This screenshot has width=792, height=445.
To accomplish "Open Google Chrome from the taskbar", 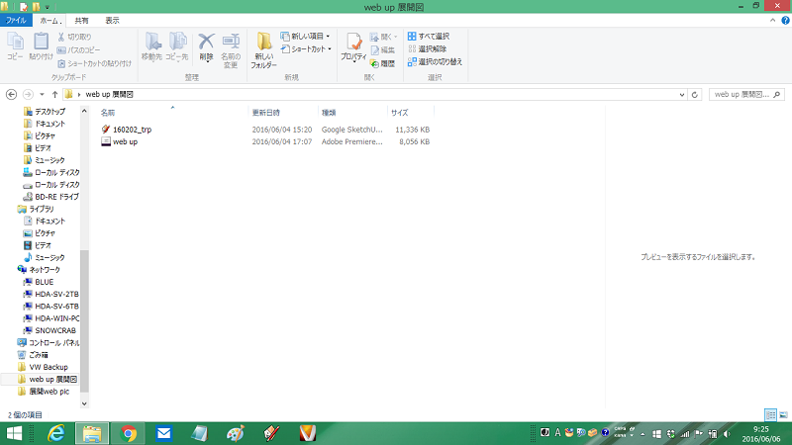I will pos(128,433).
